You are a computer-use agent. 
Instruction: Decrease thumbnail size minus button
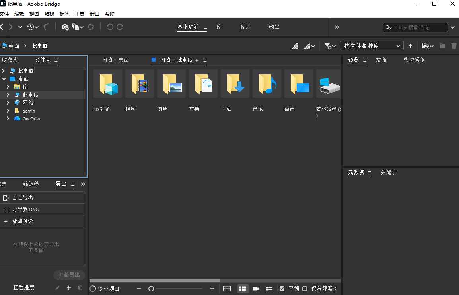coord(139,289)
